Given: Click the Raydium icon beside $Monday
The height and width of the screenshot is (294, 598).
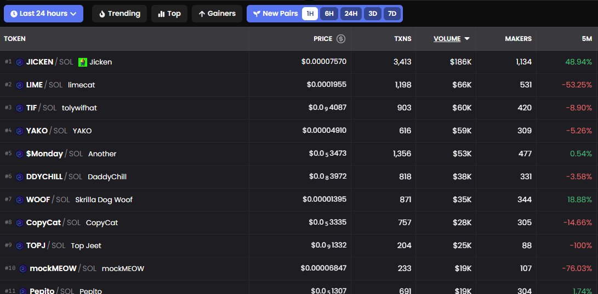Looking at the screenshot, I should click(19, 154).
